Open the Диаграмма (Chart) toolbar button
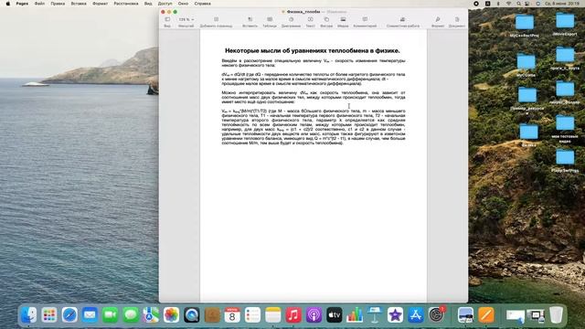The image size is (585, 329). coord(291,22)
